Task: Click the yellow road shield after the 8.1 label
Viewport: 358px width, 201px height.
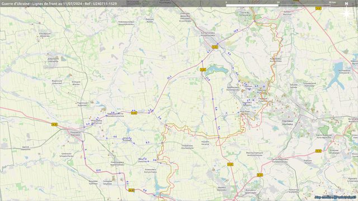Action: 131,190
